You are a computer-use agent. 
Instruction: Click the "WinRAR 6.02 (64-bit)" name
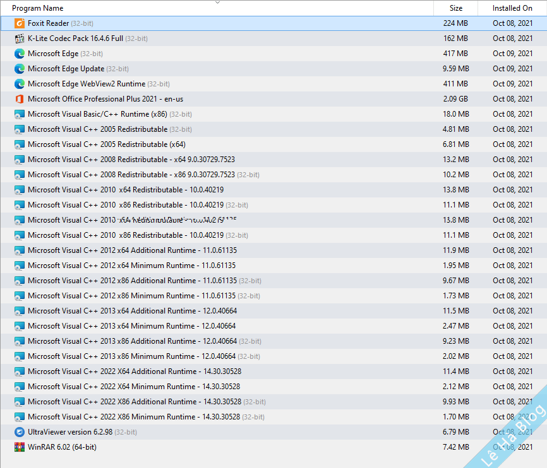pos(62,447)
